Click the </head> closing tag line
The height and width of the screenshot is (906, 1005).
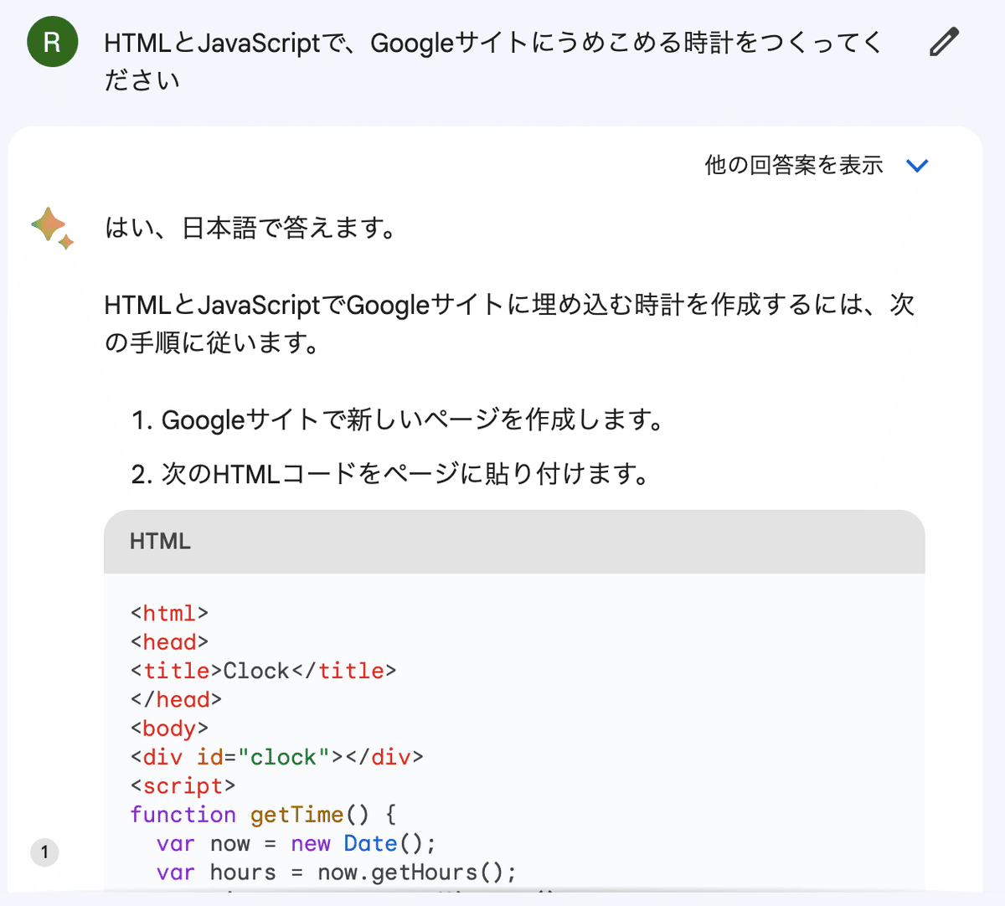[176, 700]
